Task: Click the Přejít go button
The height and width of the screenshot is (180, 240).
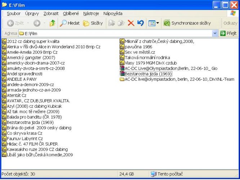Action: [x=228, y=33]
